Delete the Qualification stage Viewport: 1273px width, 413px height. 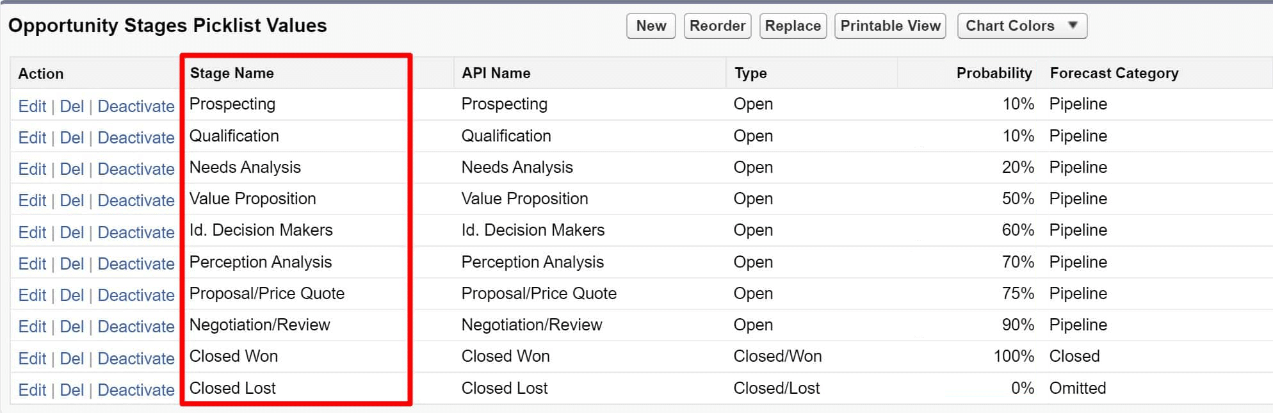pyautogui.click(x=72, y=138)
